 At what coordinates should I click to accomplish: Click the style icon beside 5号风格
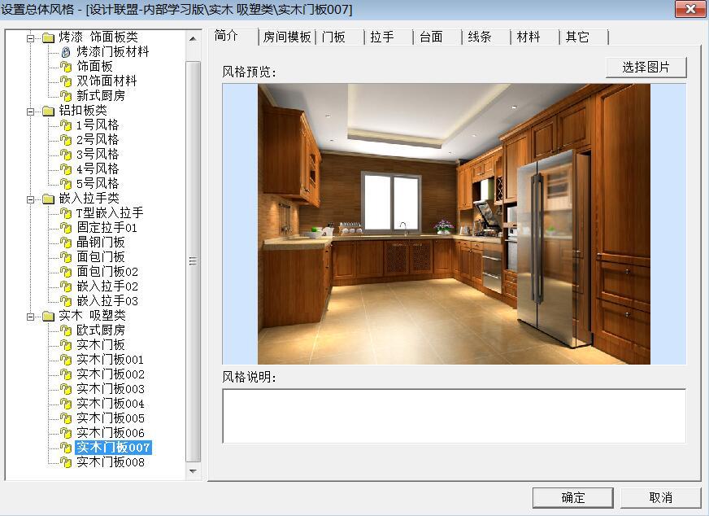pyautogui.click(x=66, y=184)
